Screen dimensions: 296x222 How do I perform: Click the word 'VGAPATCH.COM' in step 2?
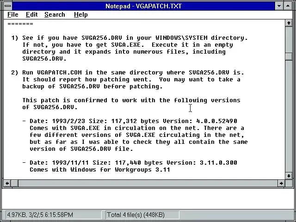59,73
